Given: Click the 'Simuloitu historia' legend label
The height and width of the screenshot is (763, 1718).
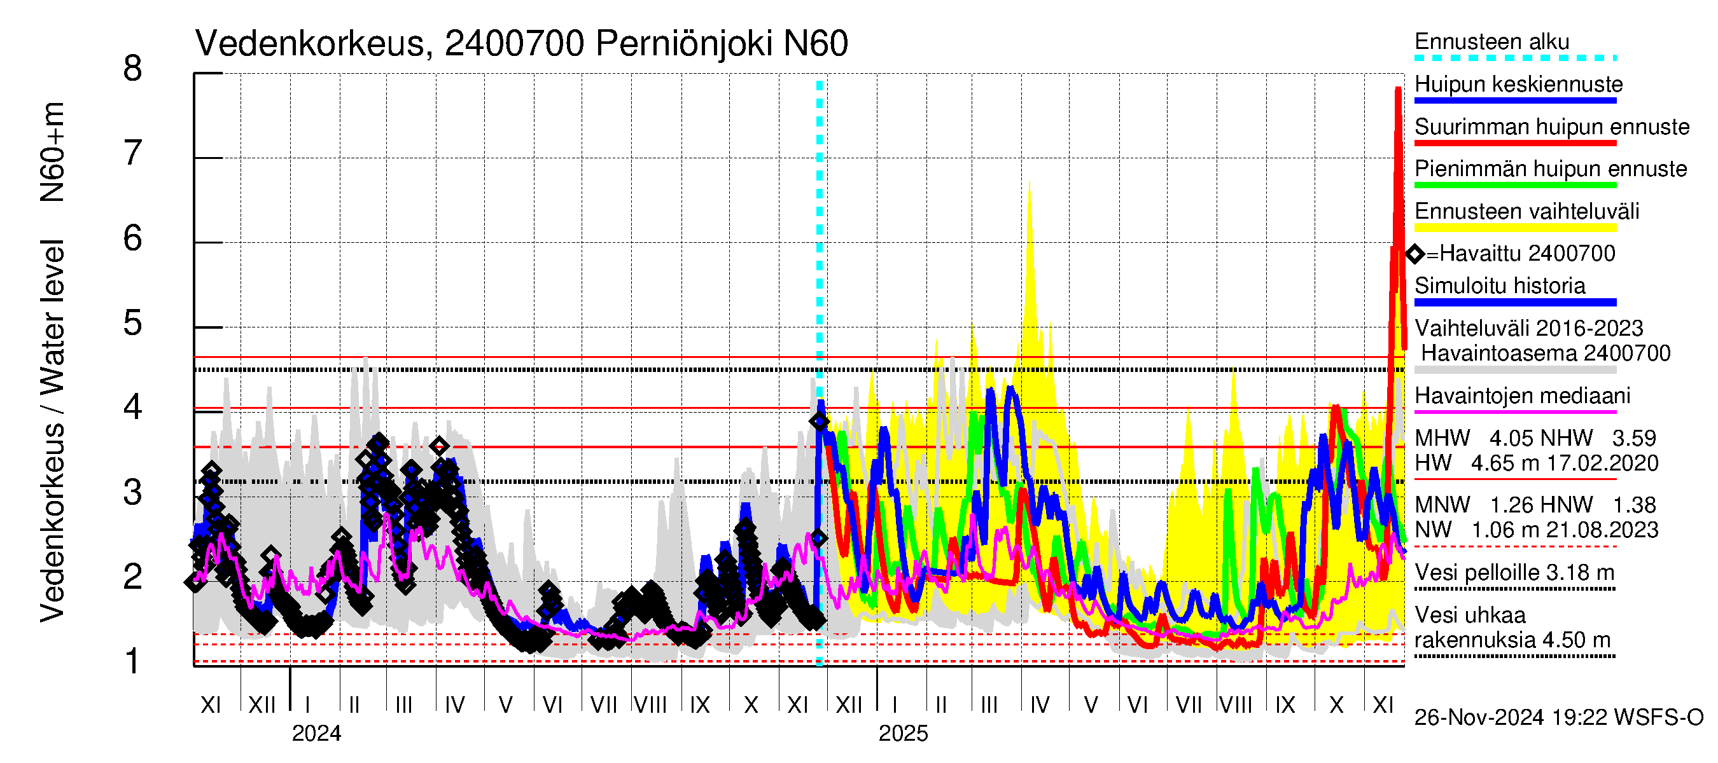Looking at the screenshot, I should pos(1500,286).
